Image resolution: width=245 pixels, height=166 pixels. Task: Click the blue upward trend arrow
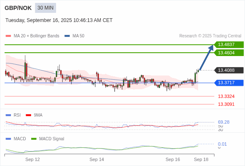[x=206, y=57]
